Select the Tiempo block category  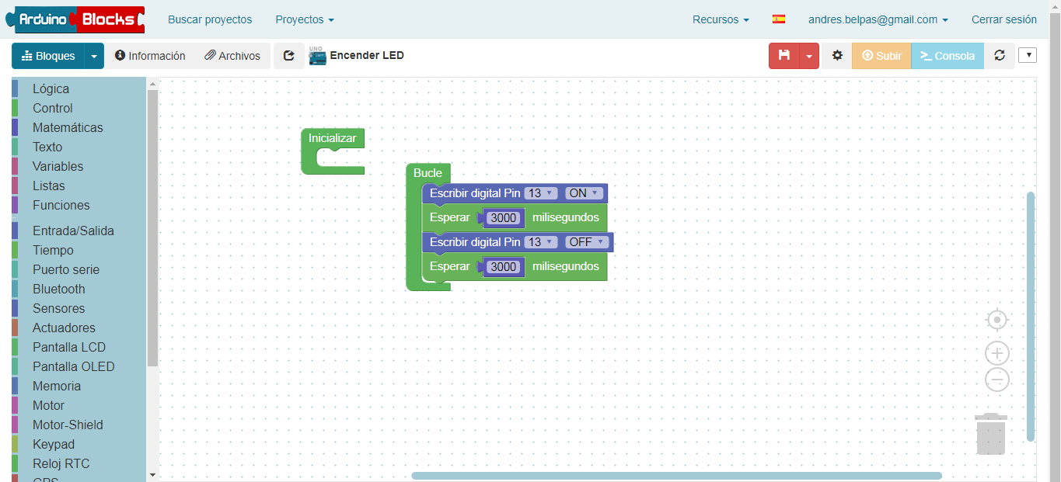pyautogui.click(x=79, y=250)
